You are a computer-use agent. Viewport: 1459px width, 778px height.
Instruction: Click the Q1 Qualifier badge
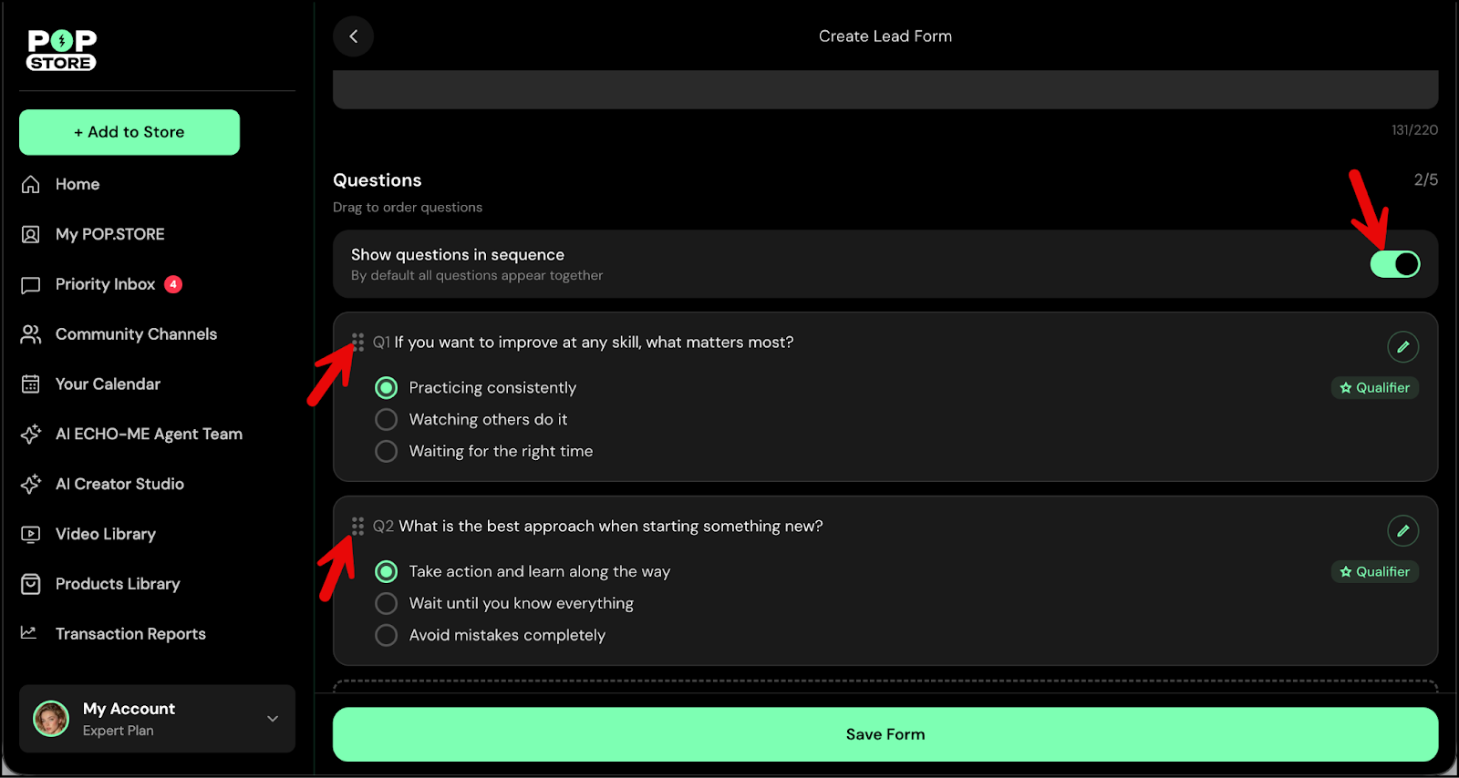pos(1374,388)
